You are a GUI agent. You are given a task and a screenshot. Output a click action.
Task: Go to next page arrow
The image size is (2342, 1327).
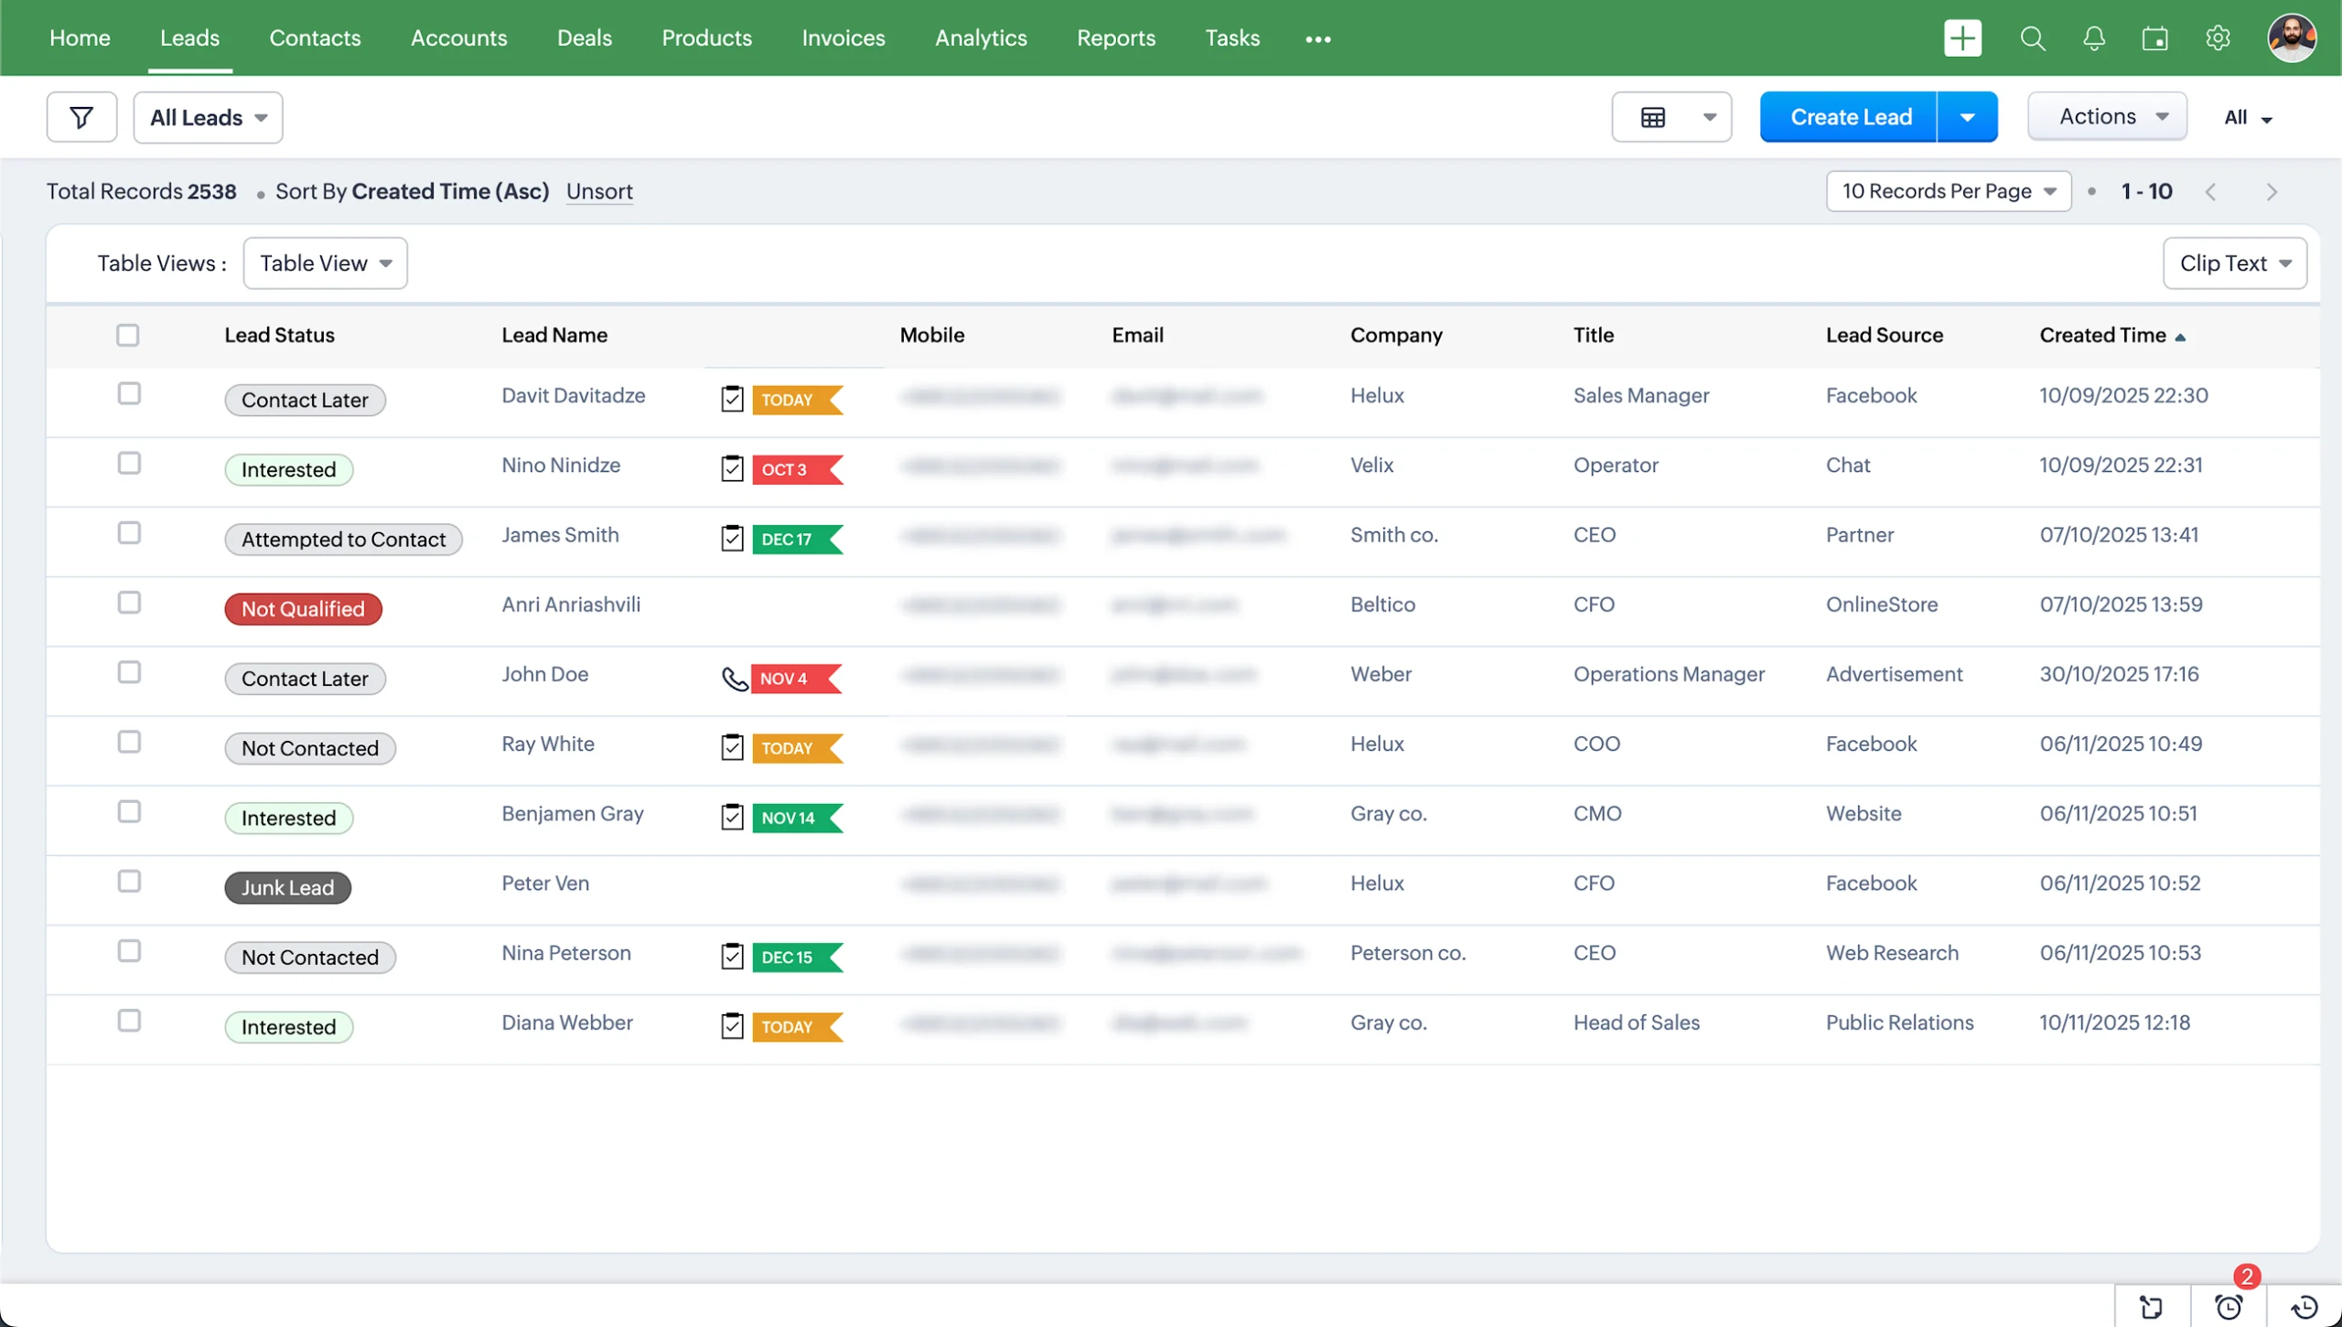[x=2272, y=192]
